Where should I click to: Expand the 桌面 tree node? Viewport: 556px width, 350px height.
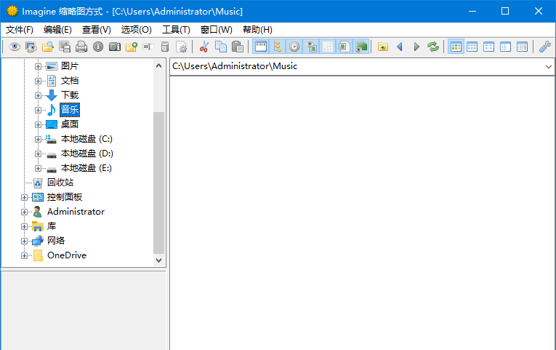[x=38, y=124]
